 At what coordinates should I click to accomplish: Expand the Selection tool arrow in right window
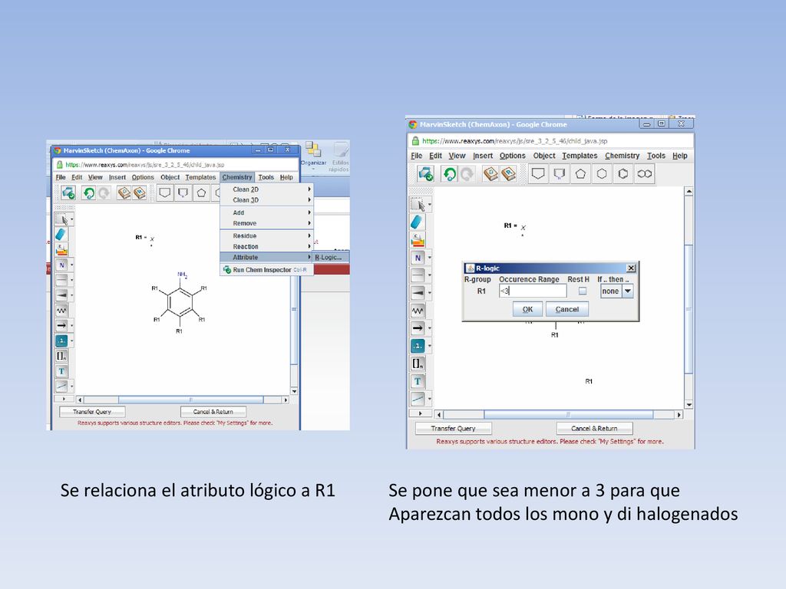click(430, 204)
